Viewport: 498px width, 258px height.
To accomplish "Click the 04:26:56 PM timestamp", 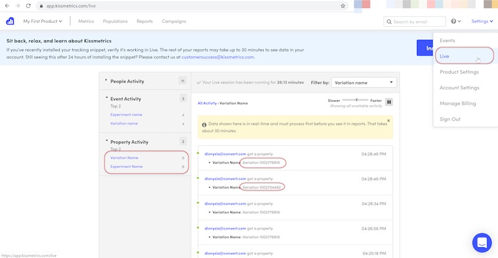I will [x=374, y=229].
